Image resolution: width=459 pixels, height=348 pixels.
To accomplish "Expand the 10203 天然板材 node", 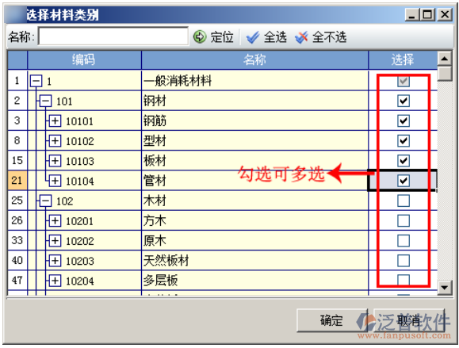I will point(55,261).
